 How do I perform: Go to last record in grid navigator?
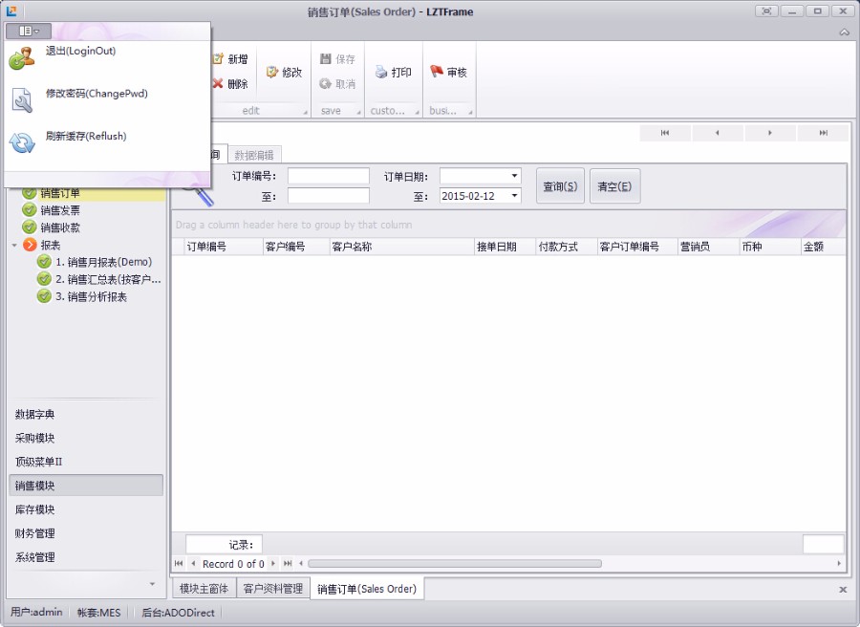(x=288, y=563)
